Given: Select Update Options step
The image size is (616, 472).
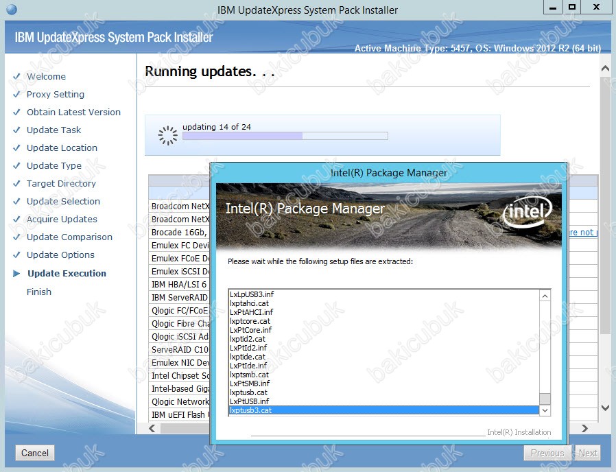Looking at the screenshot, I should [60, 255].
